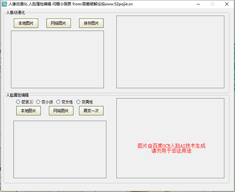235x192 pixels.
Task: Click 本地图片 button in 人脸属性编辑 section
Action: 29,110
